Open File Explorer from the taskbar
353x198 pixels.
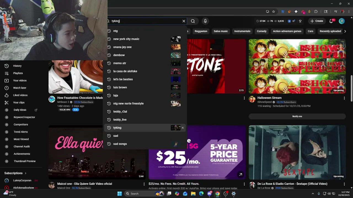[193, 194]
